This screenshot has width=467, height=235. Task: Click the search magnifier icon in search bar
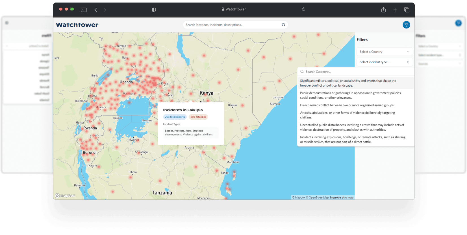(x=283, y=25)
